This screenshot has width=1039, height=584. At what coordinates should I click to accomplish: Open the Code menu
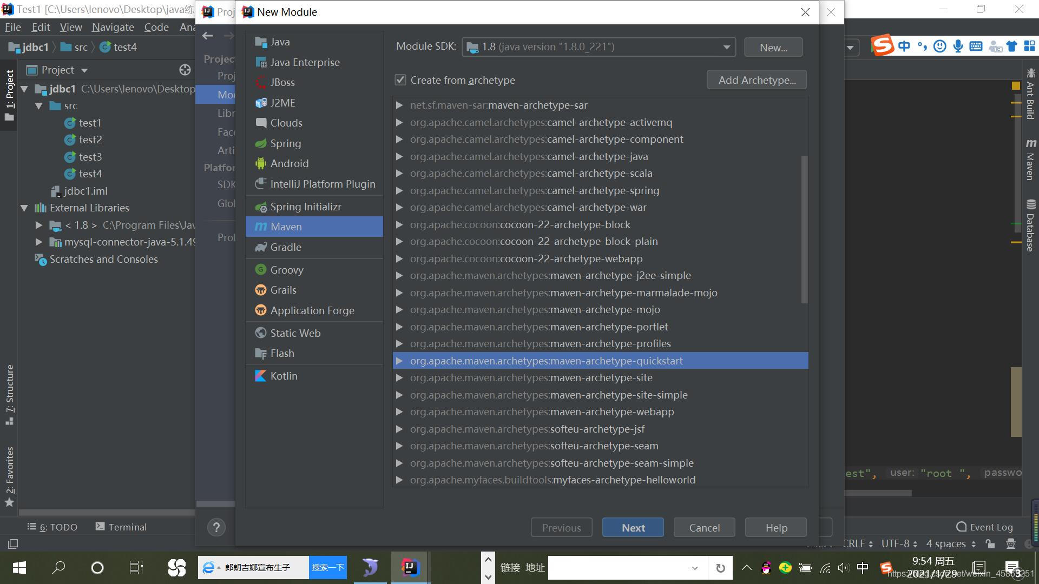point(156,27)
